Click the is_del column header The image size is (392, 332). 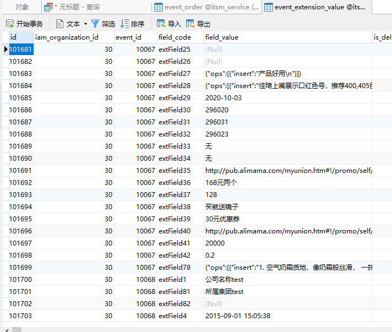(382, 37)
